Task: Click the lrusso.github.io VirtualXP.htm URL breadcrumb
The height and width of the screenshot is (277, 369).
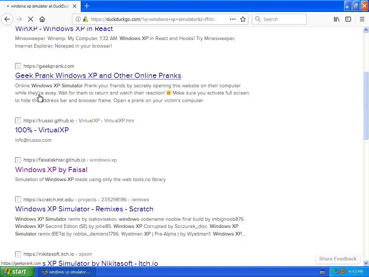Action: (x=79, y=120)
